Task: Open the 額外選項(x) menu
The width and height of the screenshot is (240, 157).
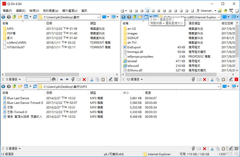Action: tap(70, 11)
